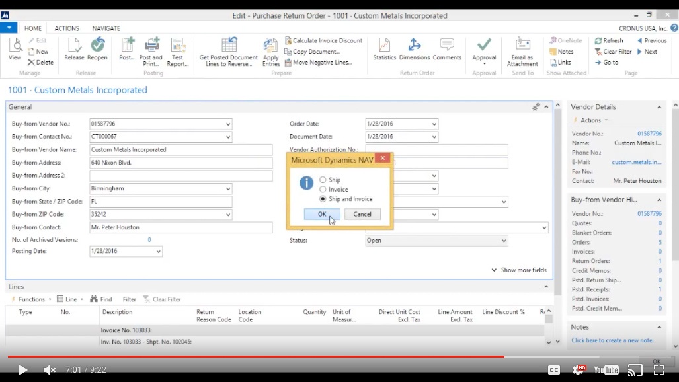Screen dimensions: 679x382
Task: Open Vendor No. link in Vendor Details
Action: pyautogui.click(x=649, y=134)
